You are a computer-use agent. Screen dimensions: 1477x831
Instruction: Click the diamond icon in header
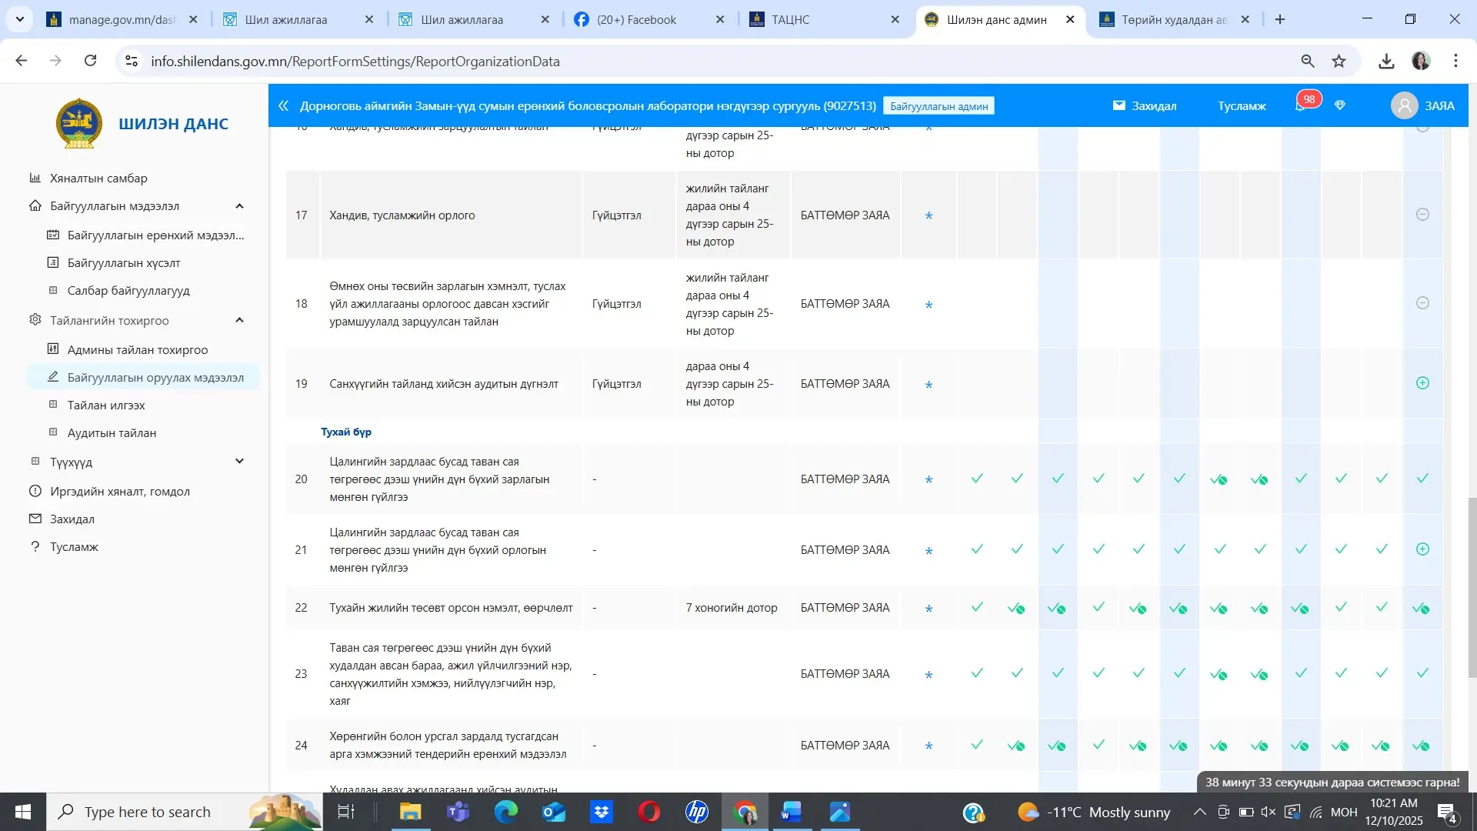tap(1340, 105)
